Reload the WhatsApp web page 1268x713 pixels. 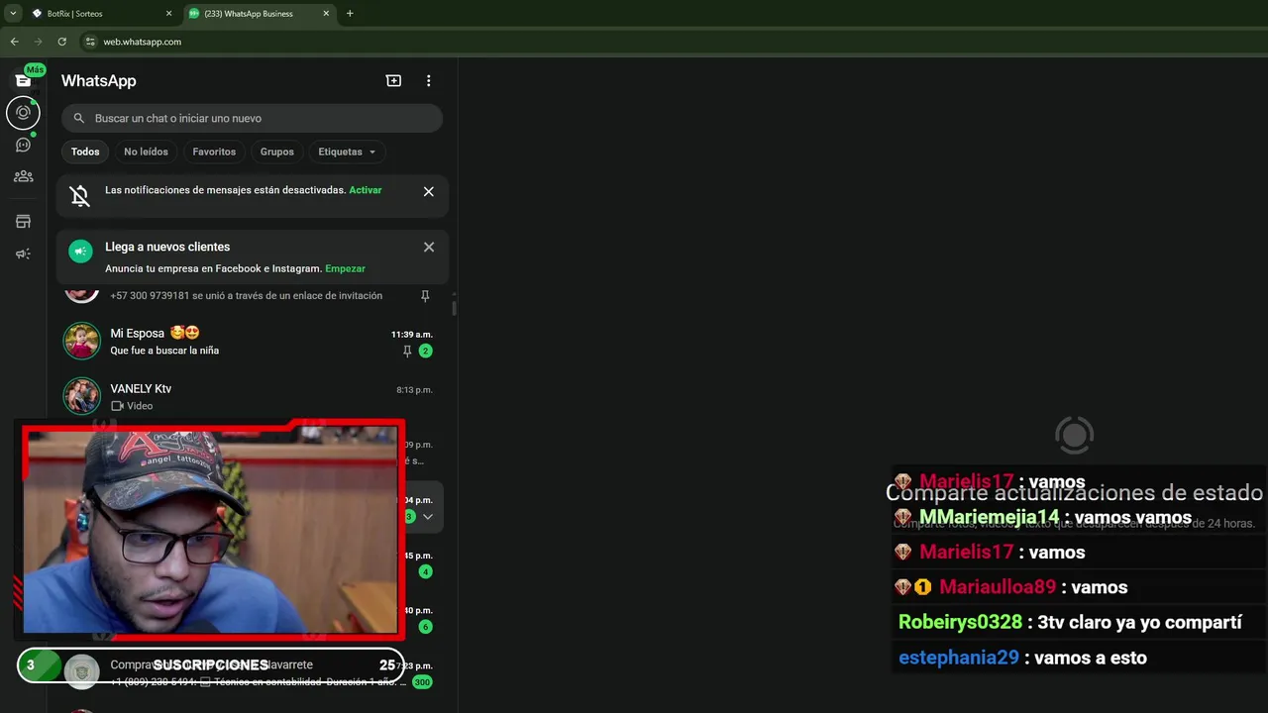click(61, 42)
